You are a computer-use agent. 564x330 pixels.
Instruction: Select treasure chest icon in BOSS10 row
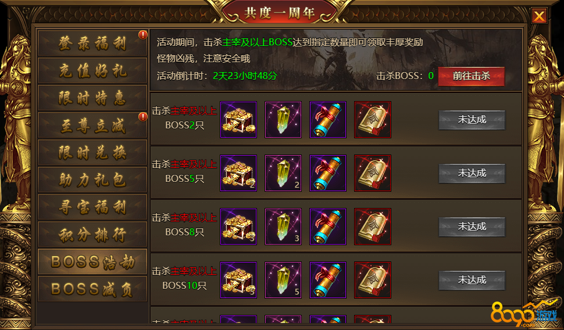pos(238,280)
